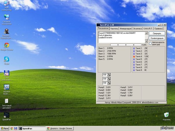Click the SpeedFan title bar icon
Image resolution: width=175 pixels, height=131 pixels.
click(x=98, y=25)
